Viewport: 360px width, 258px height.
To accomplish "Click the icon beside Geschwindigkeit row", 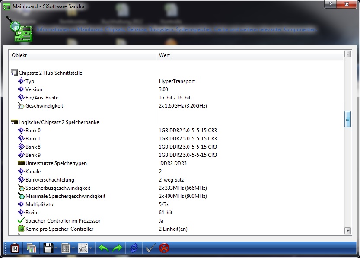I will pos(21,106).
